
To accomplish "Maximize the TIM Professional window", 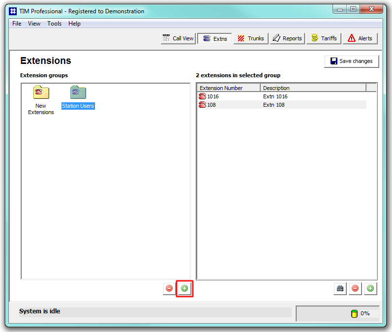I will 353,9.
